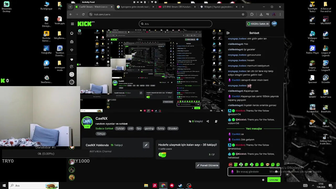Open Steam from the taskbar
336x189 pixels.
click(x=180, y=186)
